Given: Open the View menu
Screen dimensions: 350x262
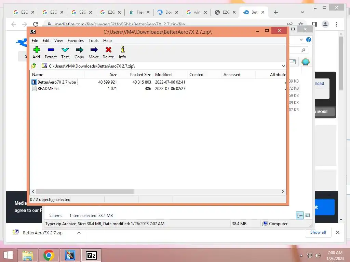Looking at the screenshot, I should (58, 41).
